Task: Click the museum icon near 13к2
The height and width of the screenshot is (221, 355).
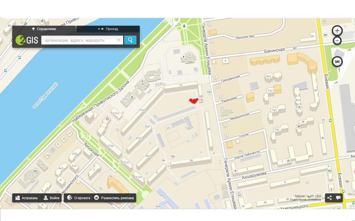Action: tap(132, 98)
